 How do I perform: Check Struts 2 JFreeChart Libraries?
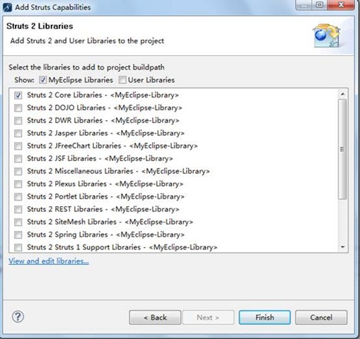pos(18,146)
